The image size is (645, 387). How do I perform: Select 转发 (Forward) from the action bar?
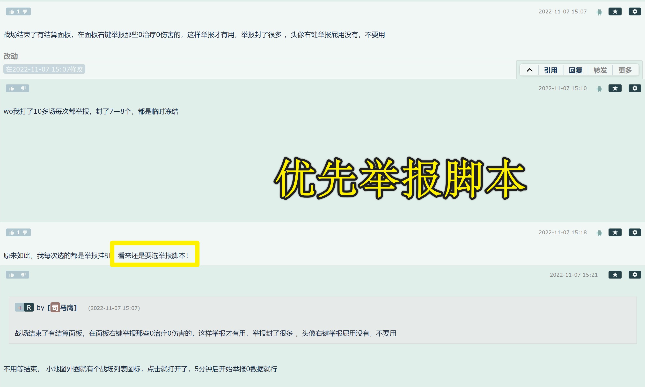point(600,70)
